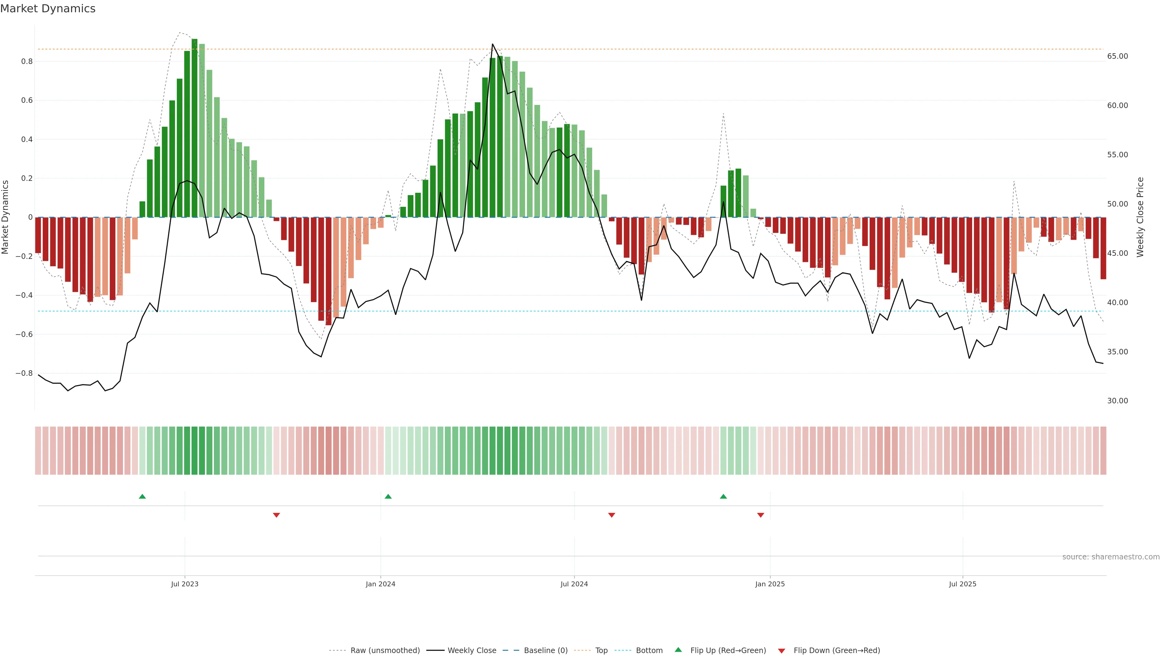Click the 65.00 price axis tick label
1175x661 pixels.
coord(1117,56)
